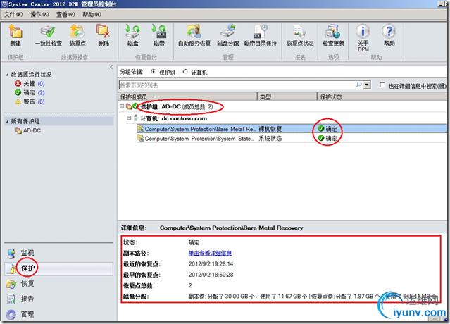
Task: Open the 操作(A) menu
Action: click(39, 14)
